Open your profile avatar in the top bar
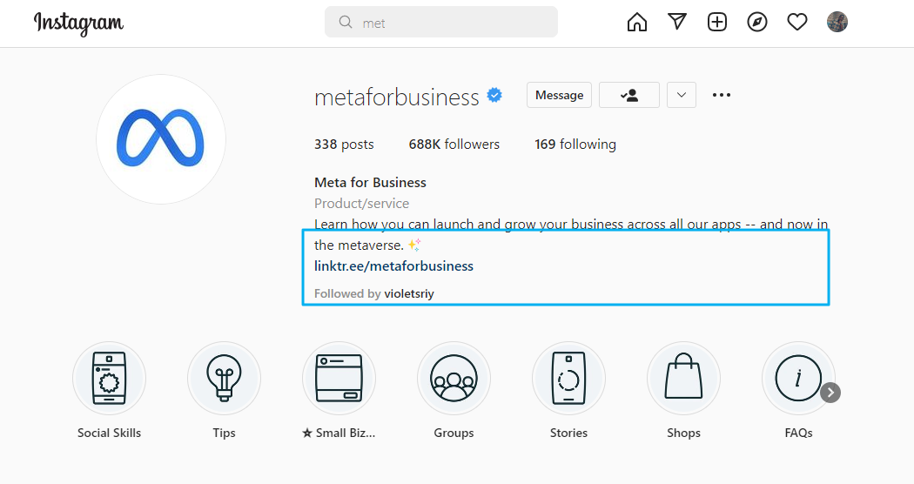The height and width of the screenshot is (484, 914). (x=837, y=22)
